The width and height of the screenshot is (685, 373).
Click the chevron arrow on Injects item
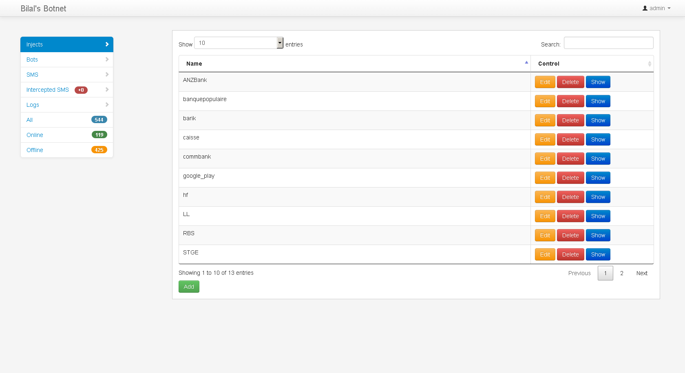pos(107,44)
